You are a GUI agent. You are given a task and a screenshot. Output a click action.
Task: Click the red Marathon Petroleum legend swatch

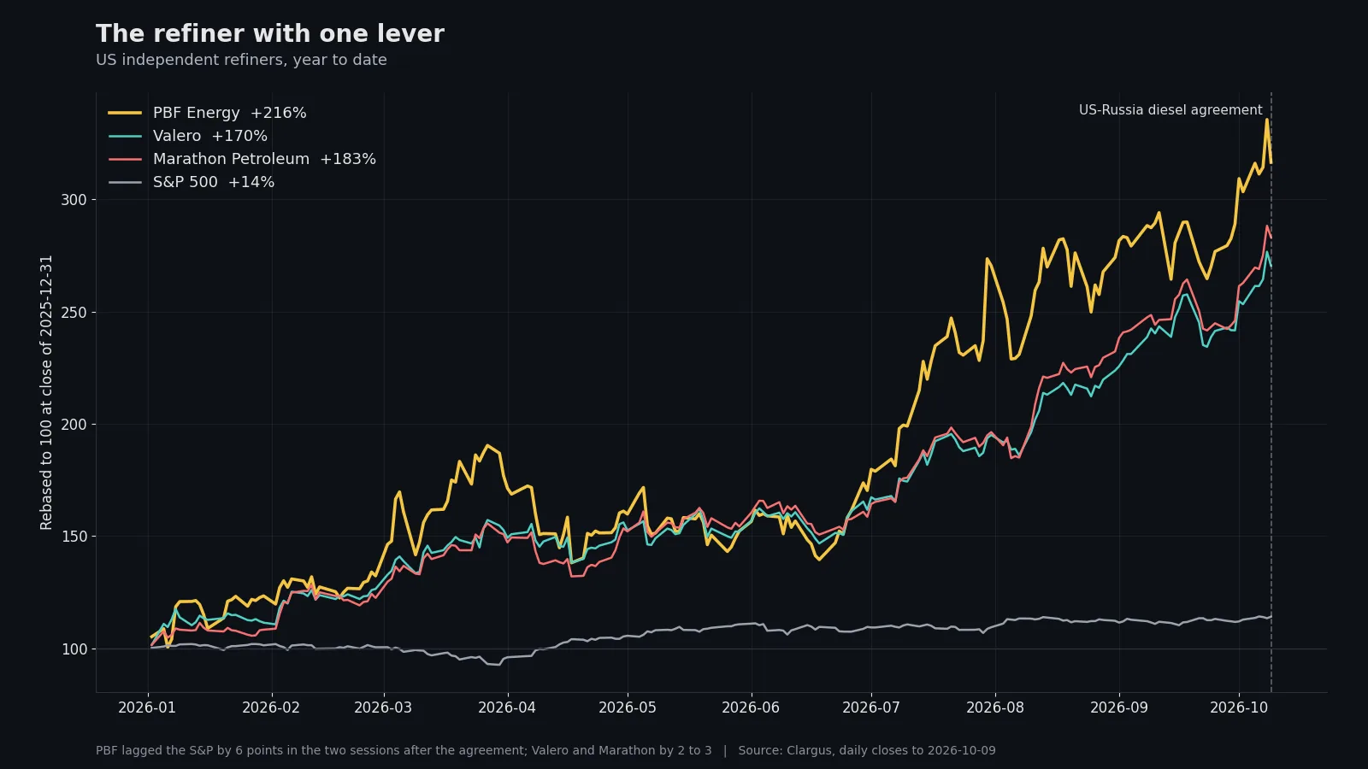pos(125,159)
